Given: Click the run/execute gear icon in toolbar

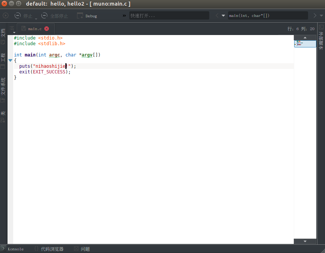Looking at the screenshot, I should [x=6, y=15].
